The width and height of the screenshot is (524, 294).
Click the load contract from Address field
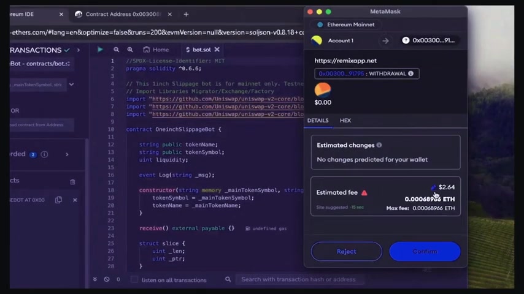click(x=42, y=125)
